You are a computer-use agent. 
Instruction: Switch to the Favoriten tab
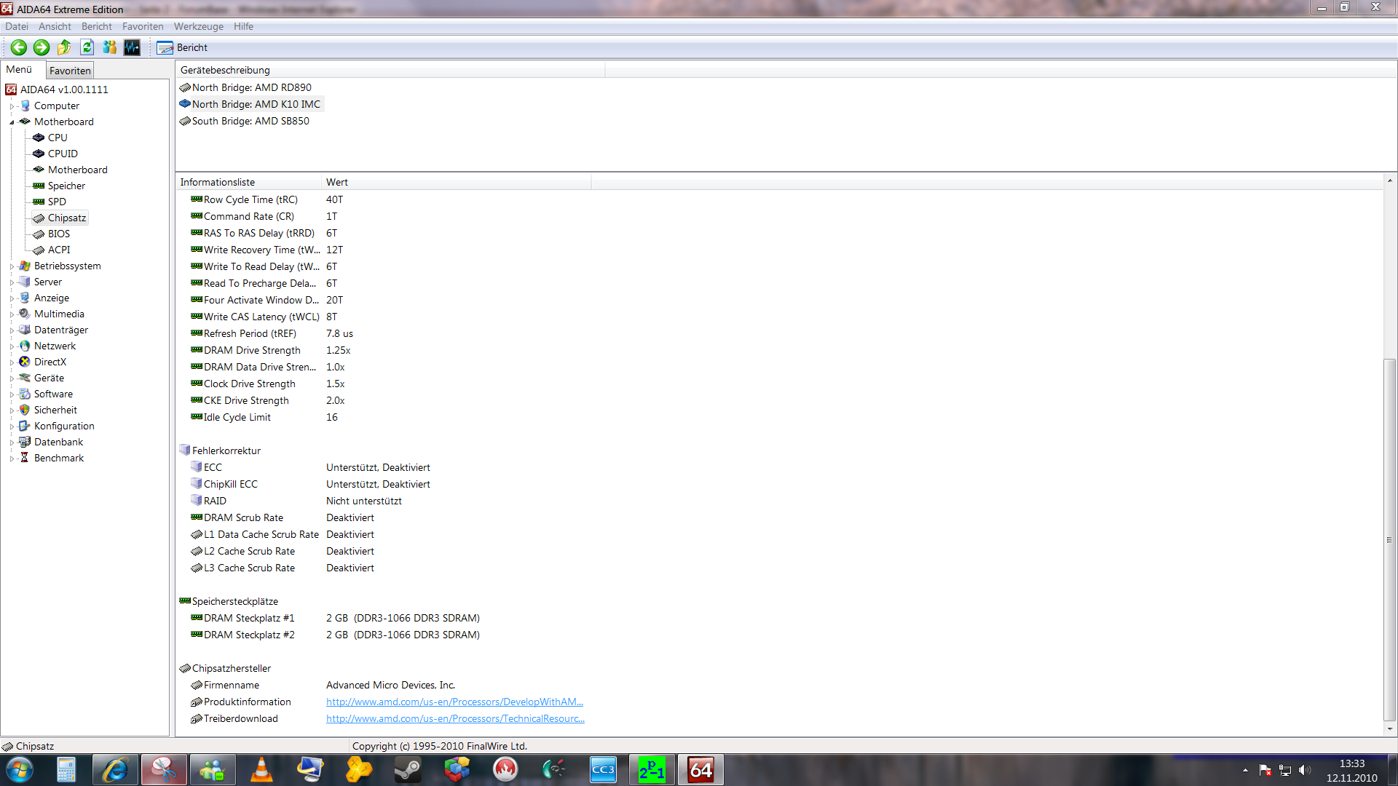[x=70, y=71]
